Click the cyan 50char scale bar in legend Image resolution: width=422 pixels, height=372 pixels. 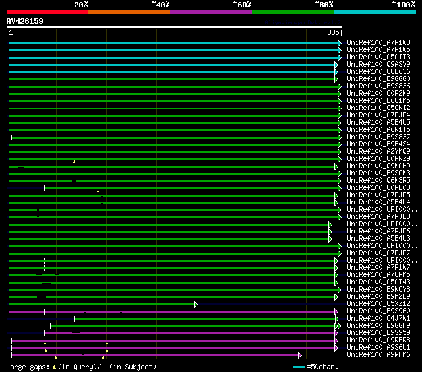pos(299,366)
